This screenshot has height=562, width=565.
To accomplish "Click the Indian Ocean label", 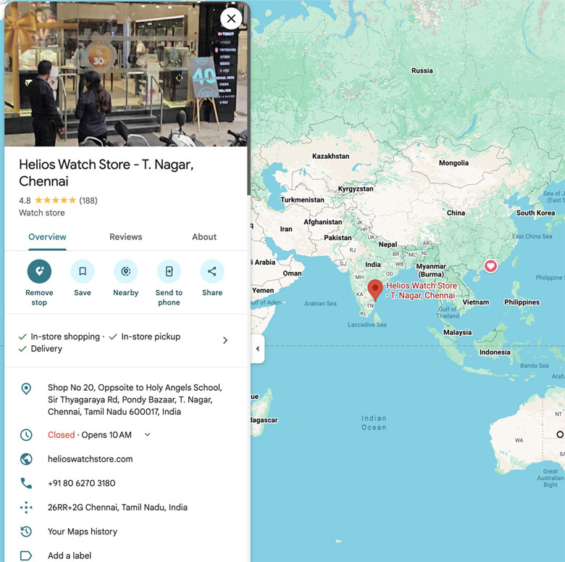I will point(374,423).
